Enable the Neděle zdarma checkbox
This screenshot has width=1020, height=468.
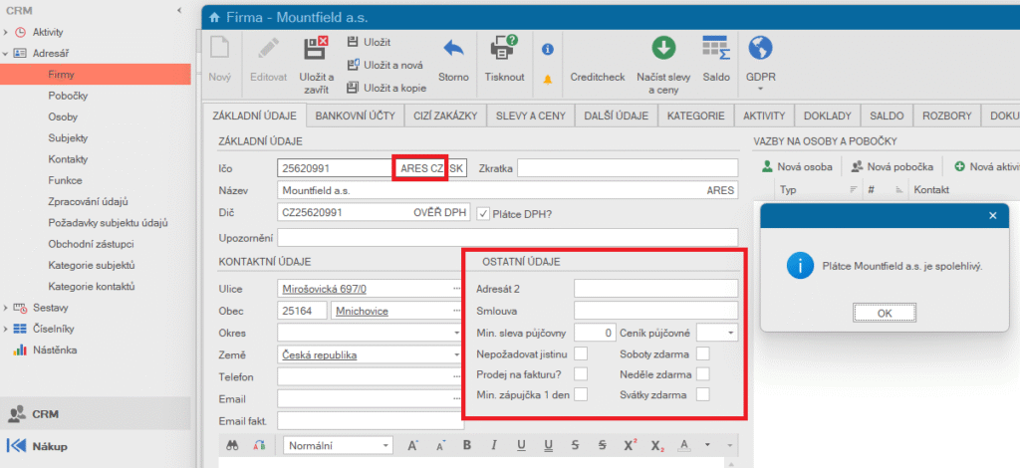pos(702,373)
